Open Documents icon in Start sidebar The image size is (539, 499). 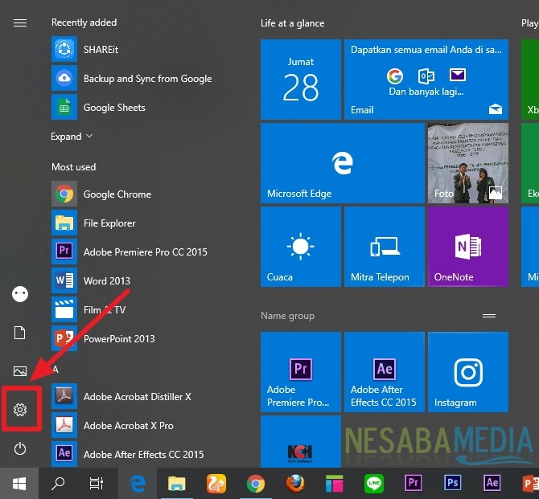tap(20, 333)
